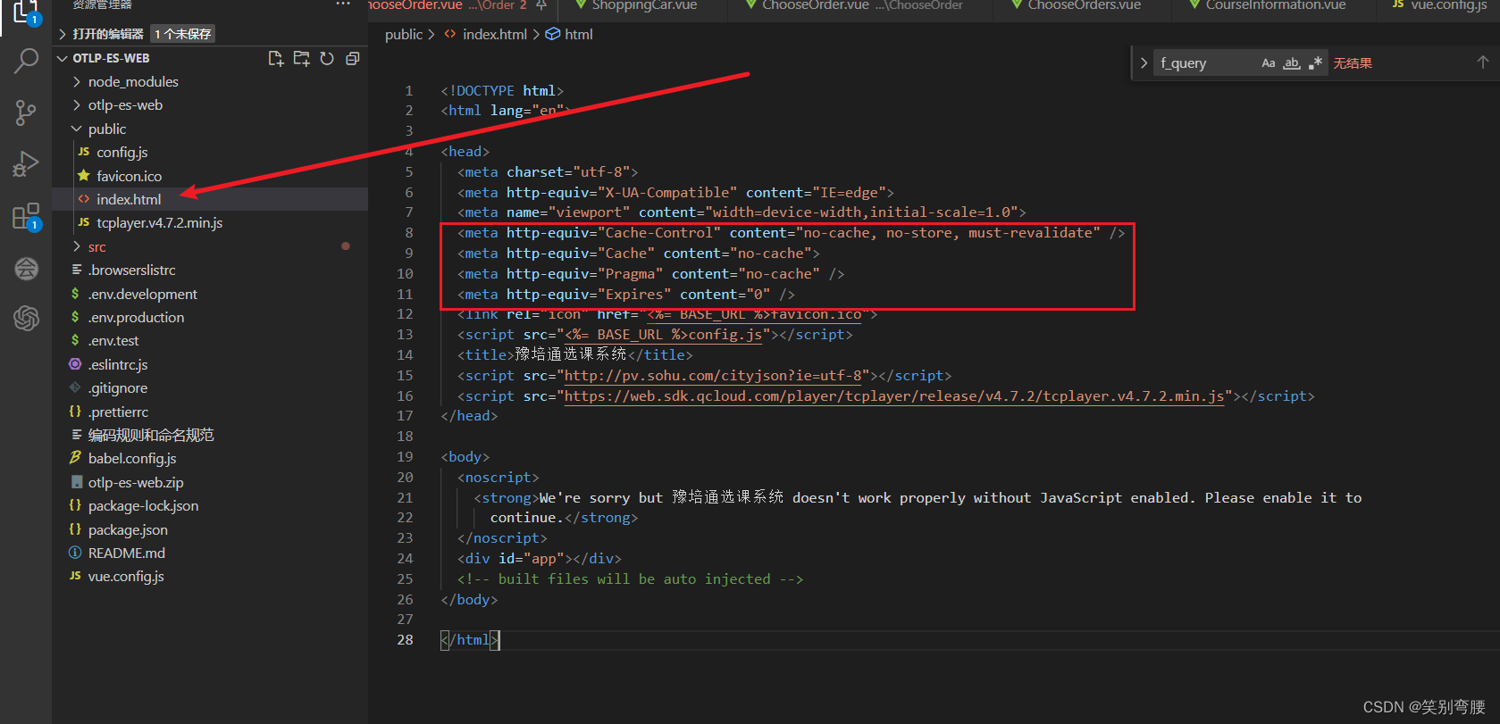
Task: Open the Search view in activity bar
Action: coord(26,61)
